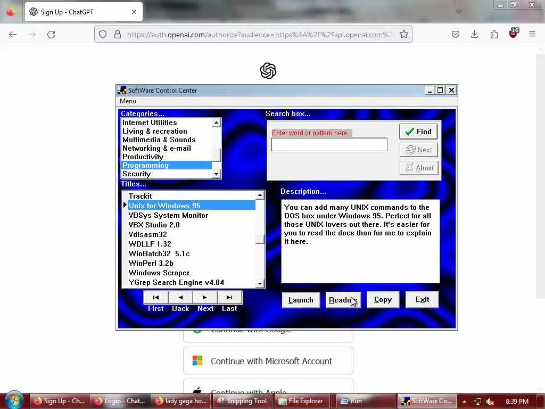Click the Exit button

point(422,300)
